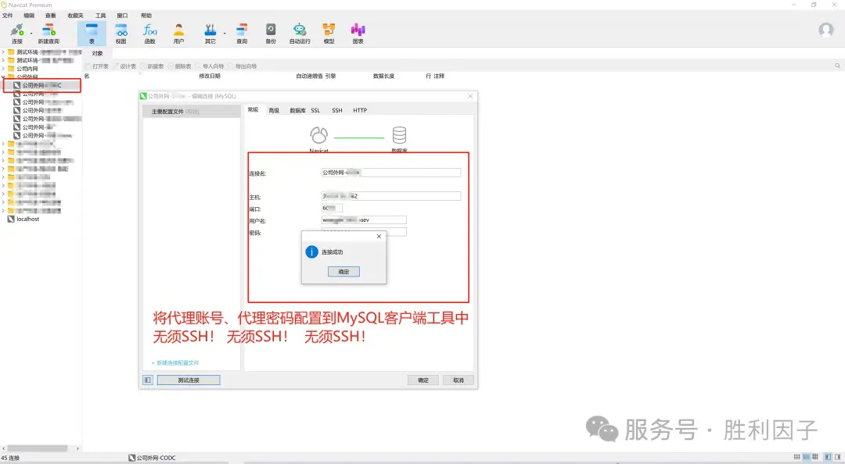
Task: Open the 帮助 (Help) menu
Action: pos(146,16)
